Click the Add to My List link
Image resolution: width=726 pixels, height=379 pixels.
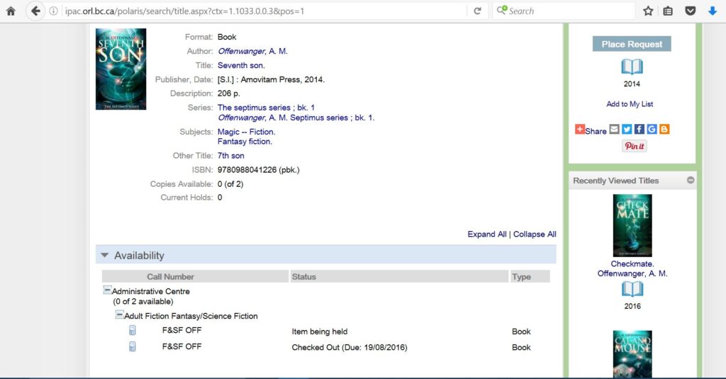pos(630,104)
